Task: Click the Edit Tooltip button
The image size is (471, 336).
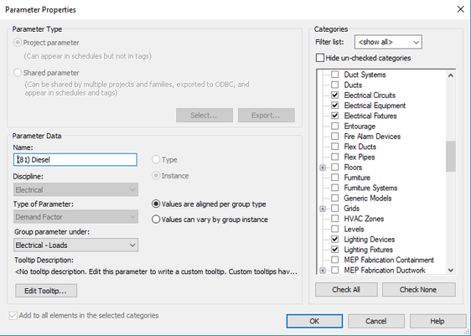Action: coord(46,291)
